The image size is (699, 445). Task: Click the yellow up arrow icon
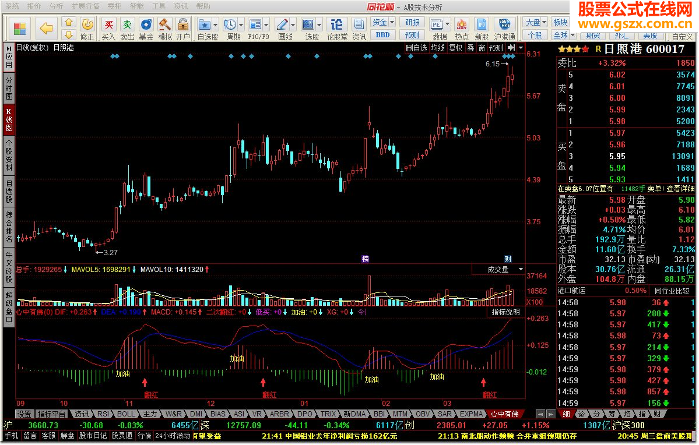[68, 22]
